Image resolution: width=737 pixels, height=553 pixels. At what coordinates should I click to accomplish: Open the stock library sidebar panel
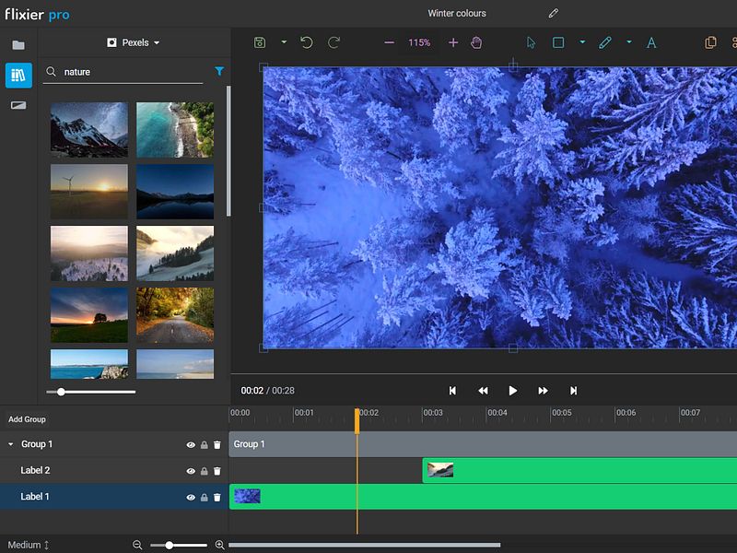(18, 76)
